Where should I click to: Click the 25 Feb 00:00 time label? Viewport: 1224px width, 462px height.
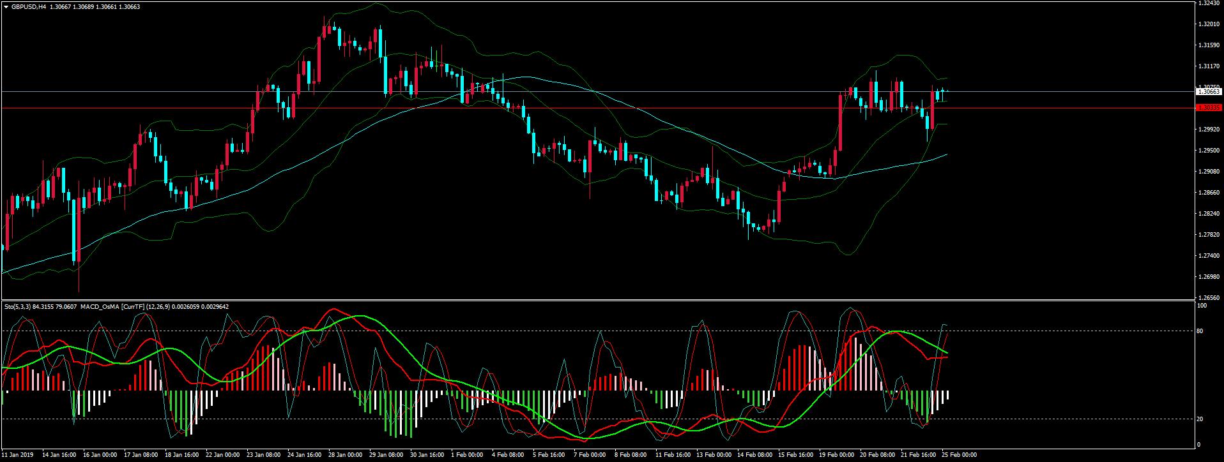pyautogui.click(x=960, y=455)
